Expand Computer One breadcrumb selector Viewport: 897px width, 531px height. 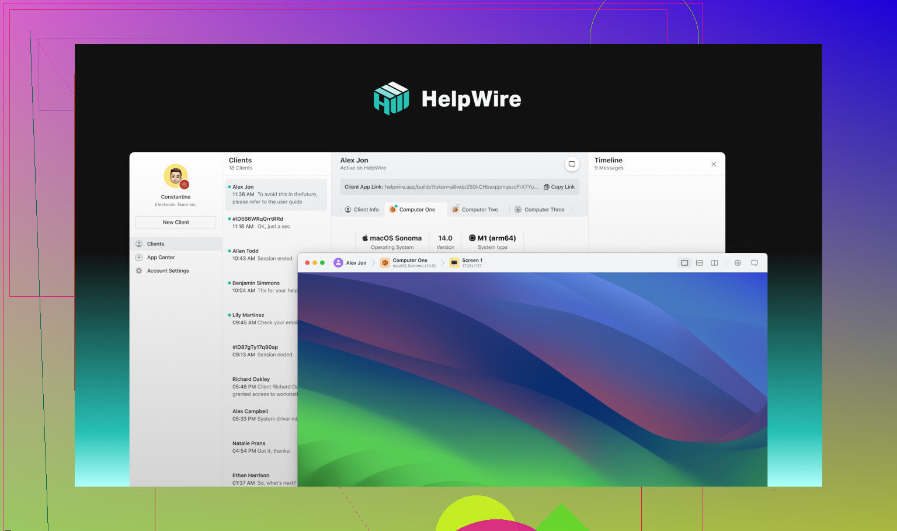(x=409, y=263)
